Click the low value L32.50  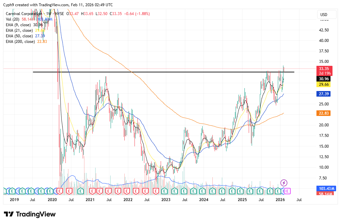click(101, 14)
